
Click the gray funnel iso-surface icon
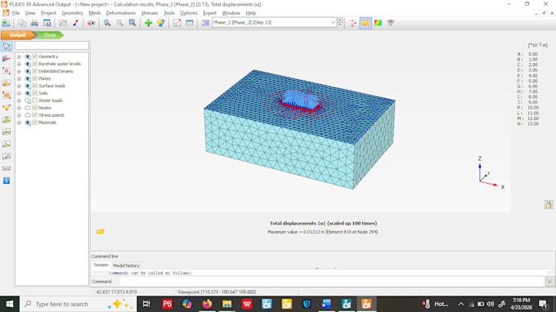(391, 23)
